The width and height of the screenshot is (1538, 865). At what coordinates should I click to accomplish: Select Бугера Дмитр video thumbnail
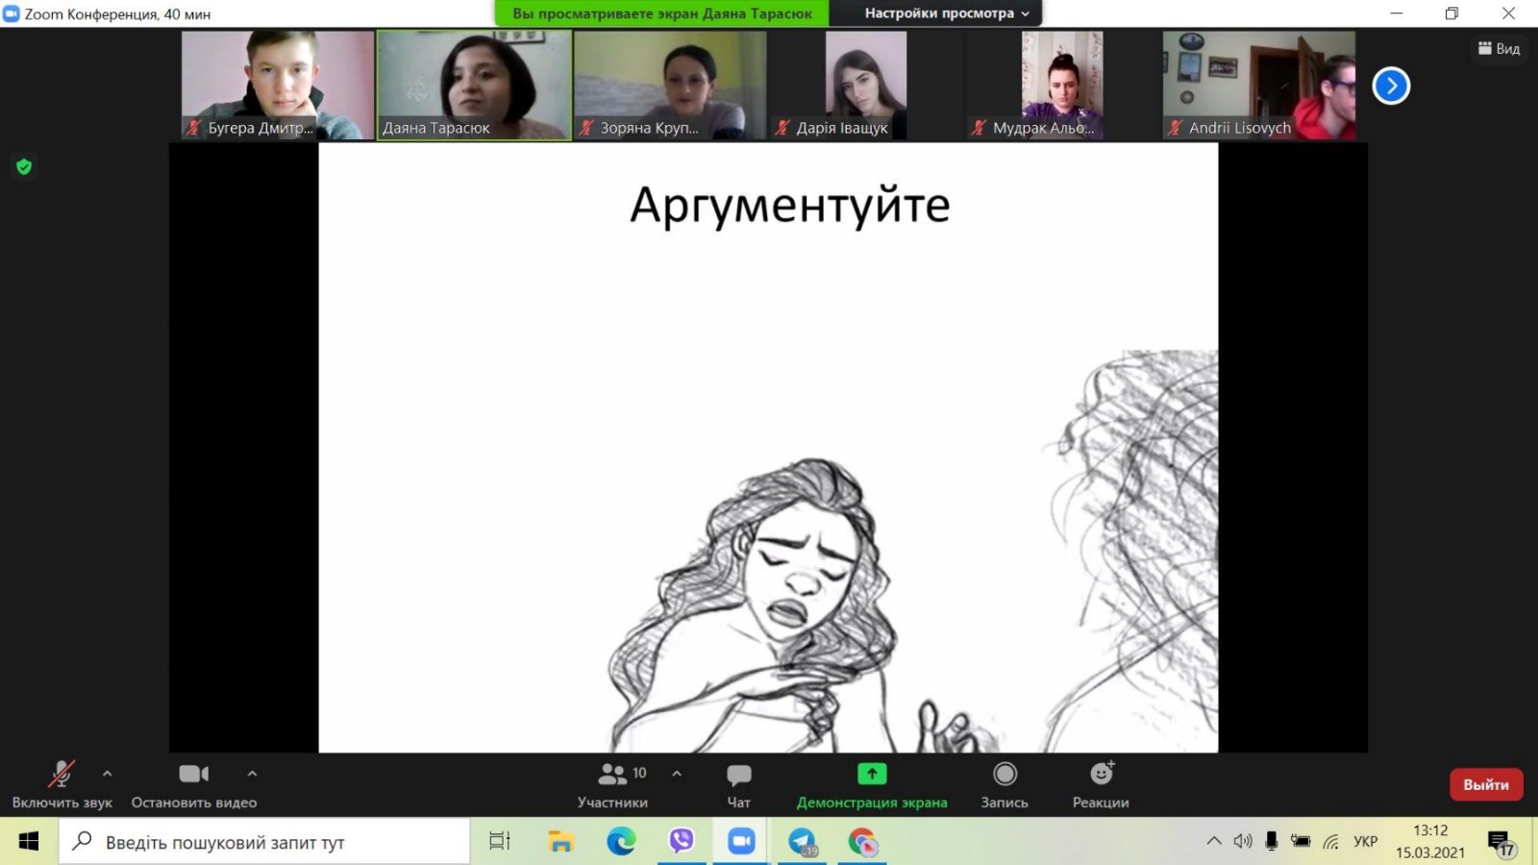tap(277, 86)
